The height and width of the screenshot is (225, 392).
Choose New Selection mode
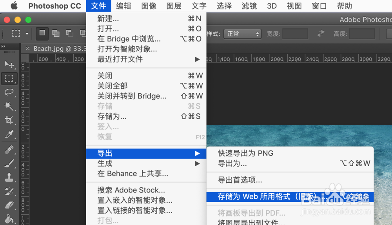tap(42, 33)
